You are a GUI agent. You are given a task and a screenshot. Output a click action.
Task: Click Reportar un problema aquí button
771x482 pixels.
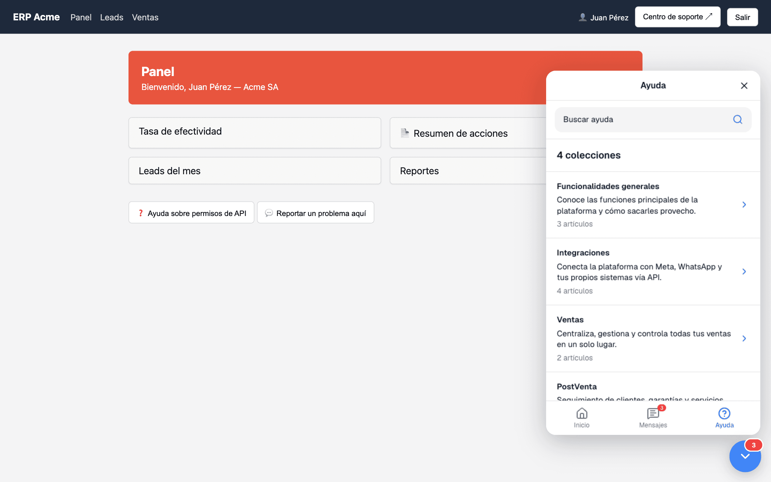[x=316, y=213]
